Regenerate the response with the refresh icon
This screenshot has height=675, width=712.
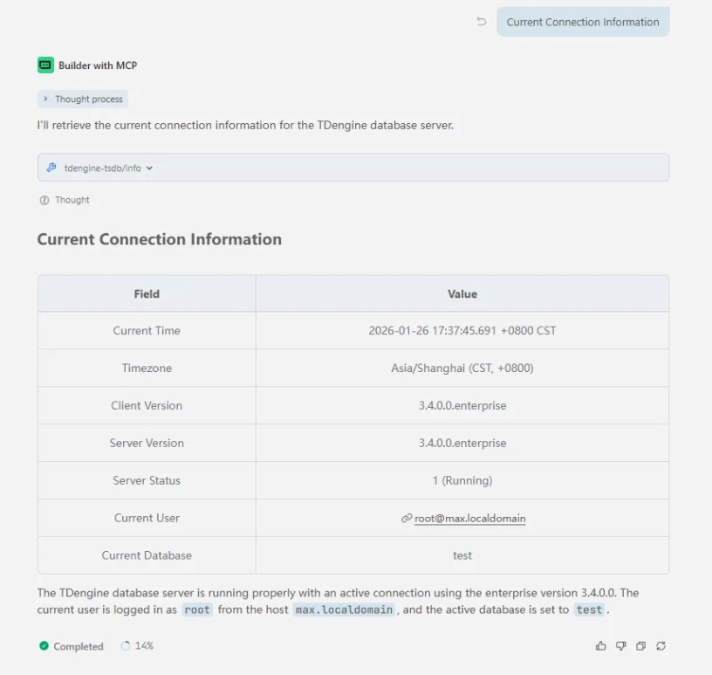pos(661,646)
